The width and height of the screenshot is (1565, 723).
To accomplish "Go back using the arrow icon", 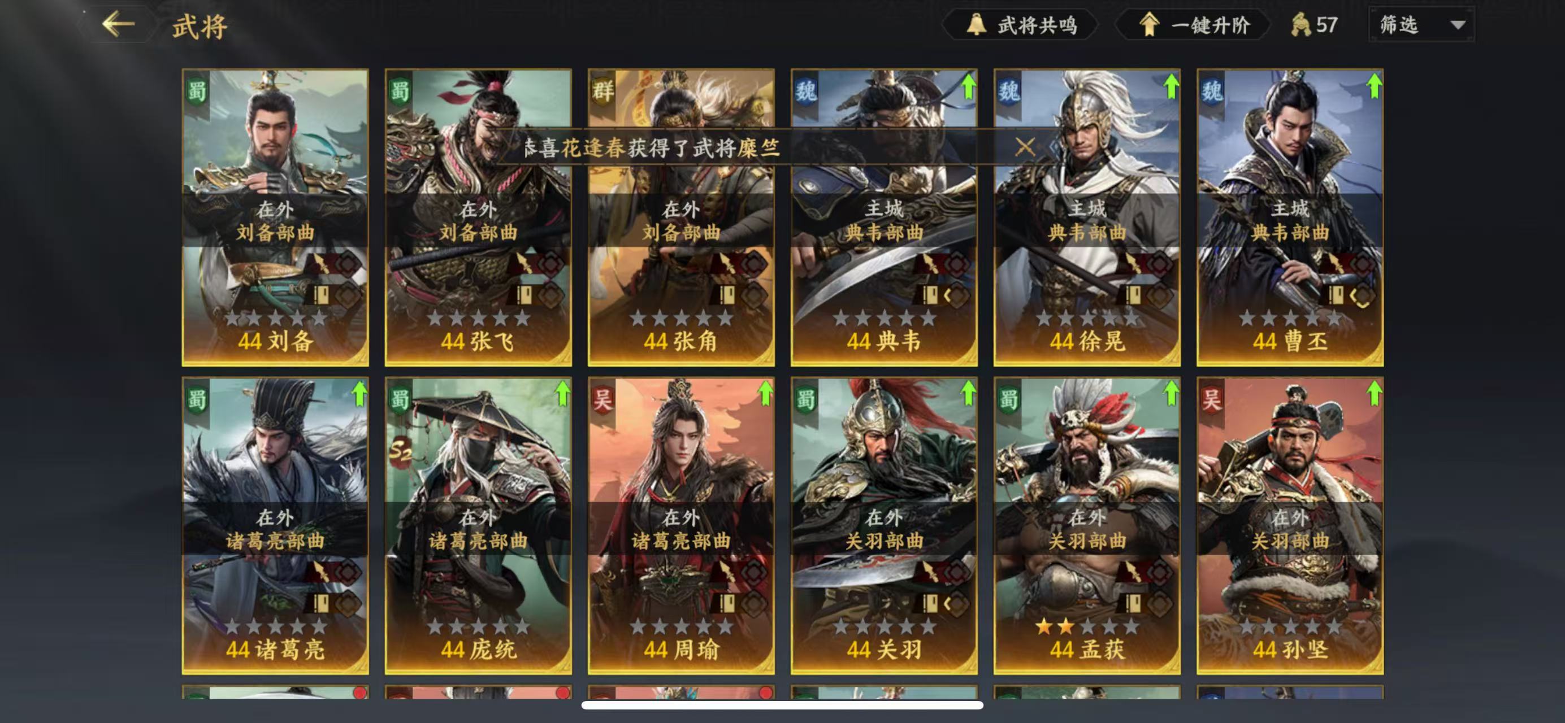I will point(118,24).
